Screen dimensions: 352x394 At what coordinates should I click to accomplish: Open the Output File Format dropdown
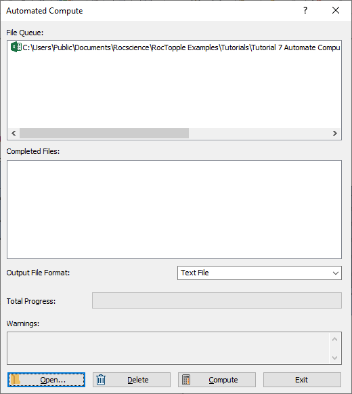tap(259, 273)
